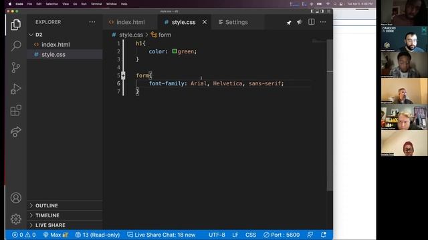Open Customize Layout icon in title bar
The height and width of the screenshot is (240, 428).
point(328,11)
